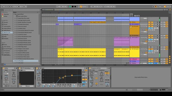Image resolution: width=172 pixels, height=96 pixels.
Task: Unfold the Drum Rac track 29
Action: click(x=131, y=47)
